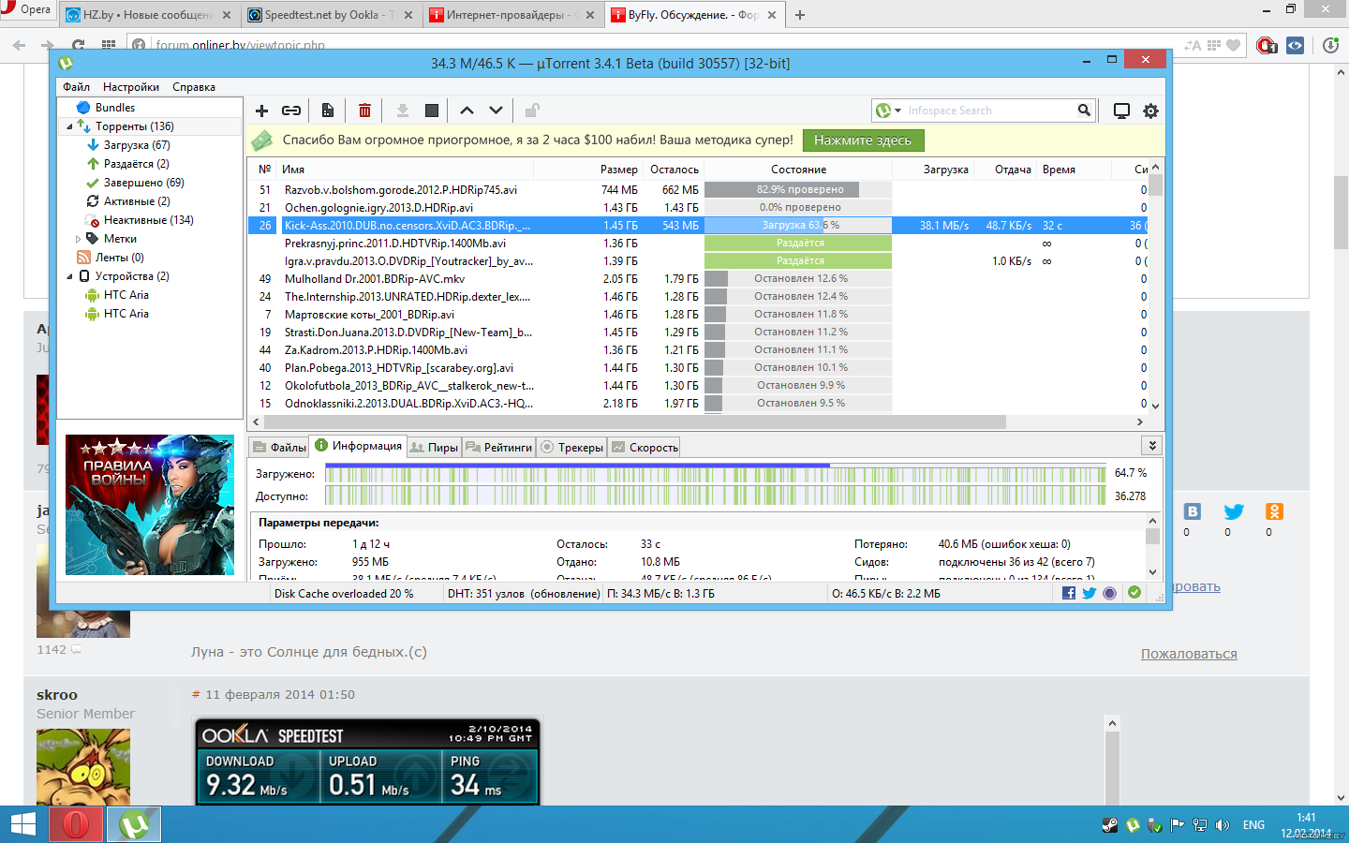Screen dimensions: 1349x843
Task: Collapse the Устройства (2) tree node
Action: point(69,276)
